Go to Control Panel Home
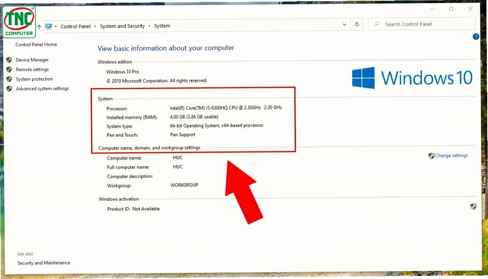 (36, 44)
